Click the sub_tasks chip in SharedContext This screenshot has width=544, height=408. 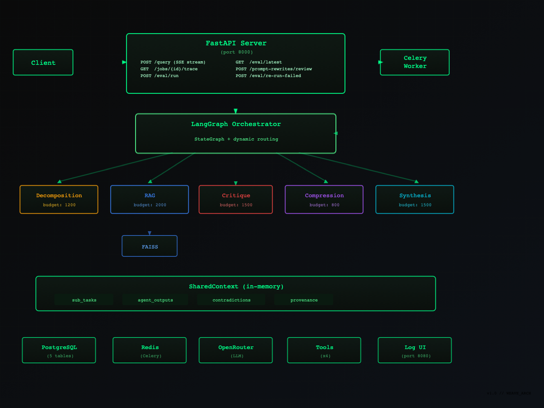[84, 300]
